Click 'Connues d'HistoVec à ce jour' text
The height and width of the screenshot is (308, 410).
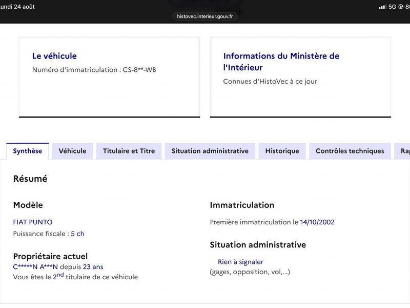[270, 82]
